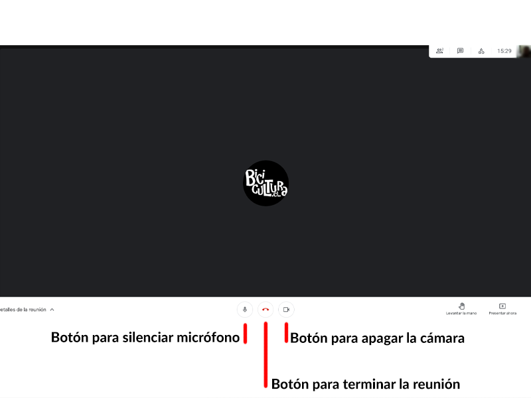
Task: Expand the Detalles de la reunión panel
Action: (27, 309)
